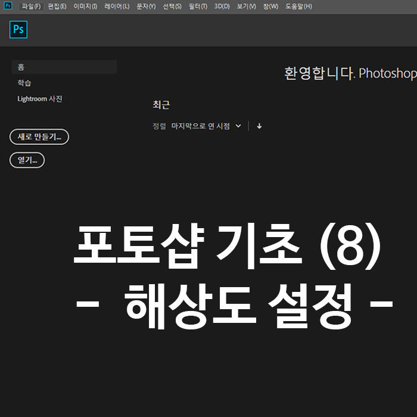Open the 도움말(H) menu
417x417 pixels.
pos(298,7)
